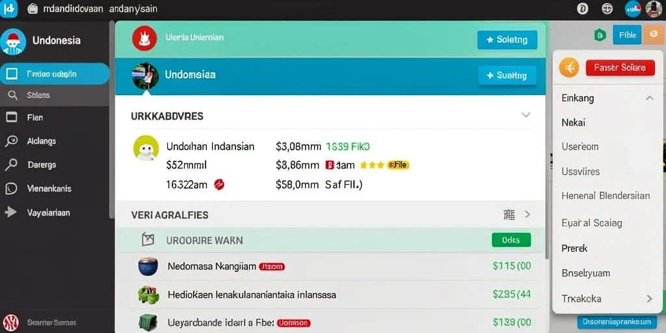This screenshot has height=333, width=666.
Task: Click the green item icon for Hediokaen row
Action: pyautogui.click(x=148, y=295)
